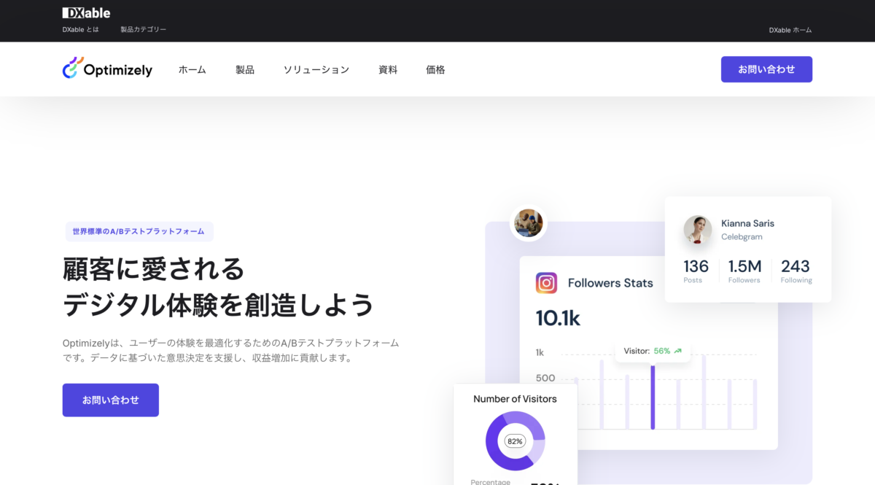Click the 10.1k follower count
This screenshot has height=485, width=875.
(x=558, y=318)
